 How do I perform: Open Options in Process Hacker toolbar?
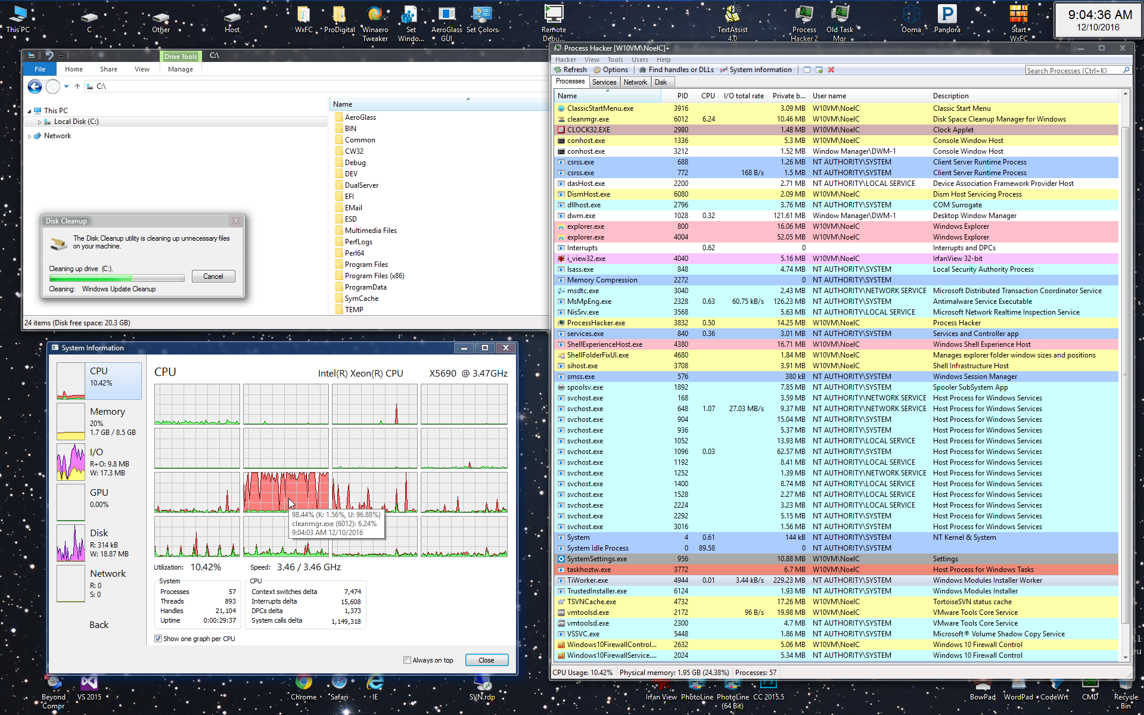(x=611, y=70)
